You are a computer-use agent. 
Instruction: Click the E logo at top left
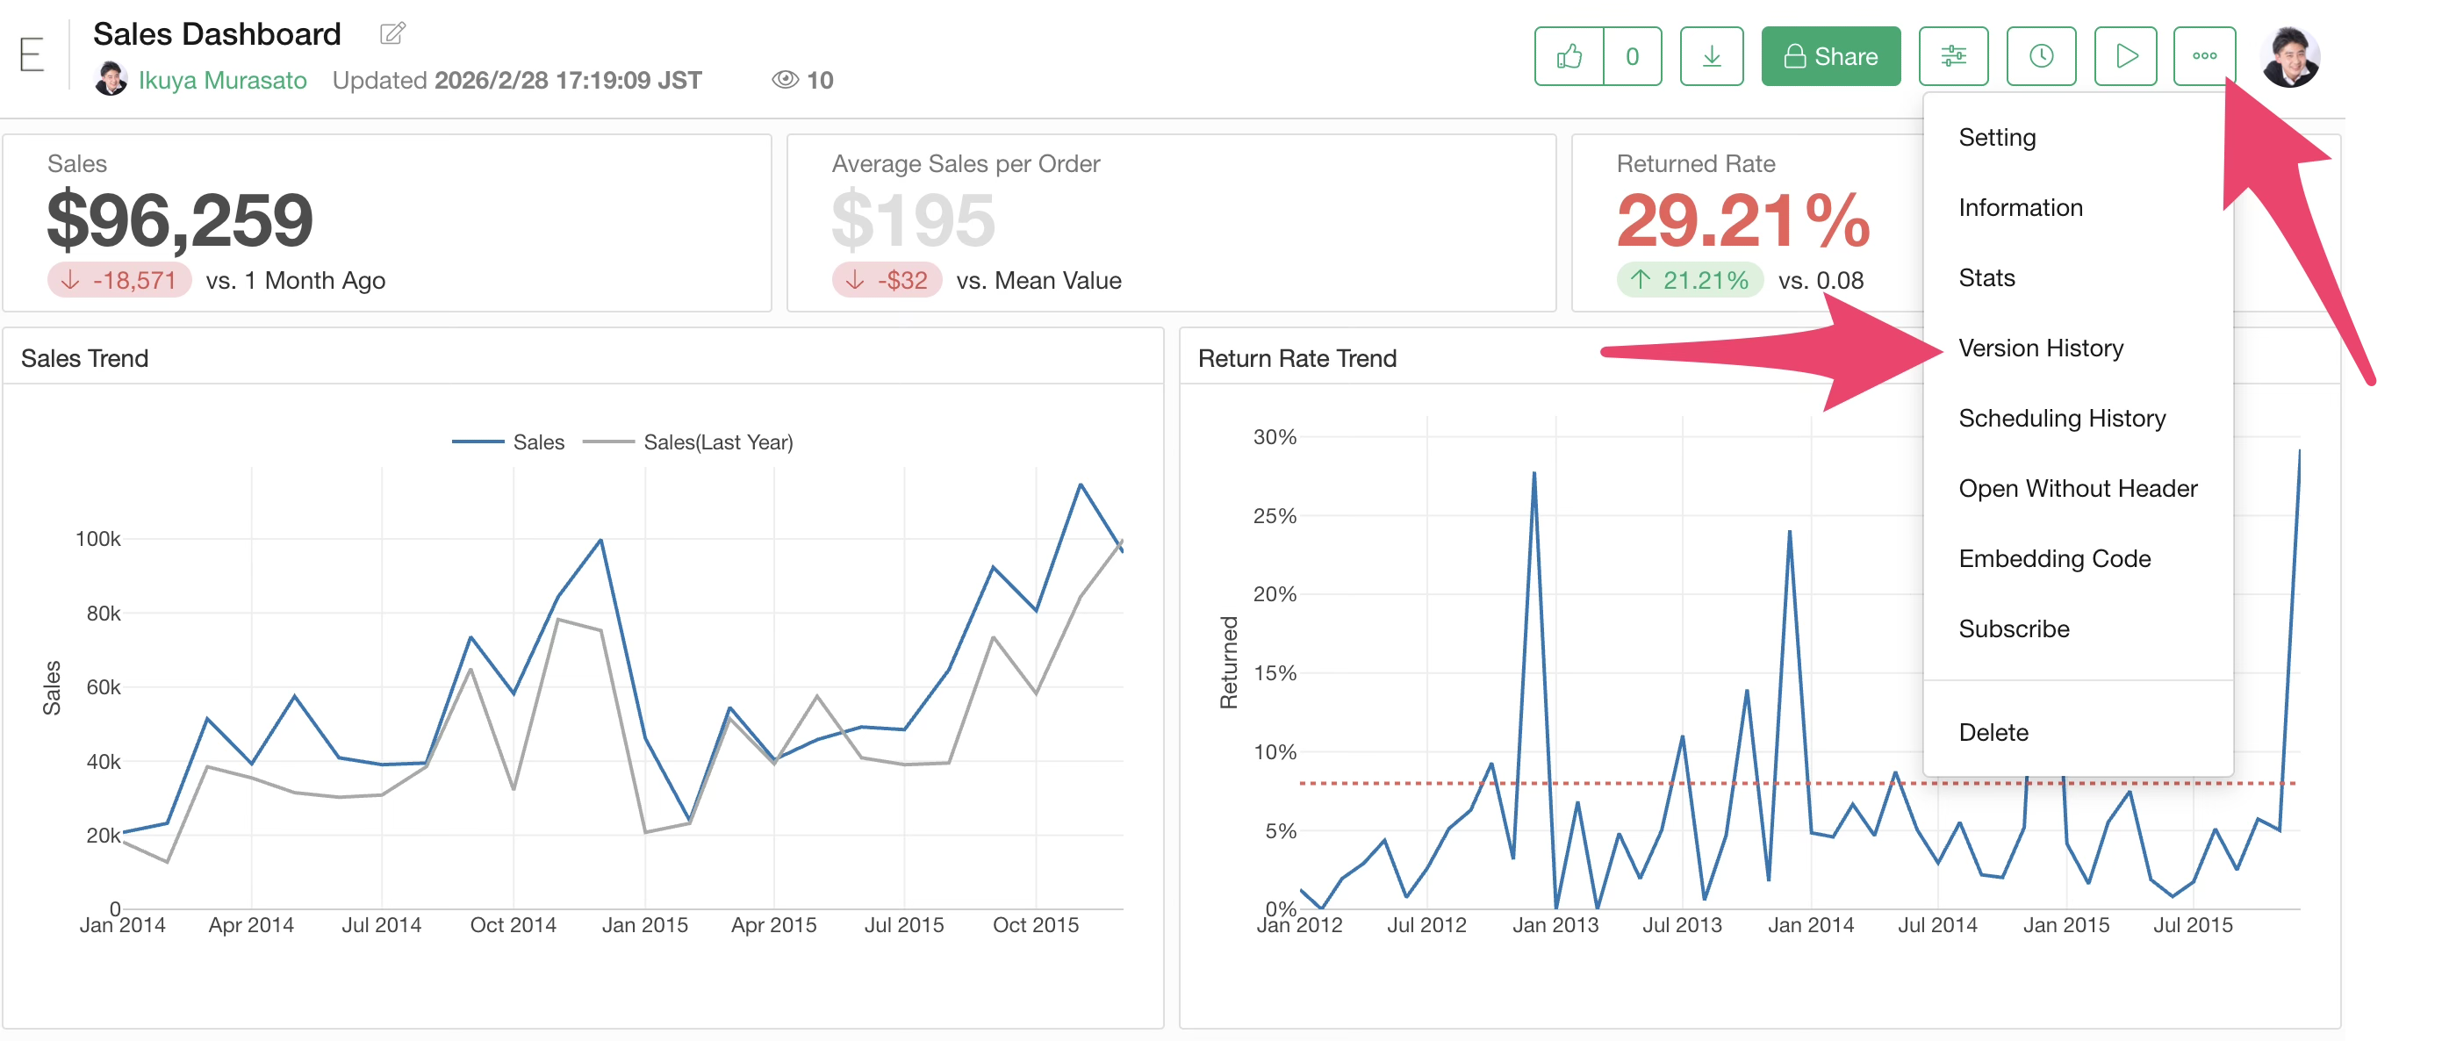tap(32, 55)
